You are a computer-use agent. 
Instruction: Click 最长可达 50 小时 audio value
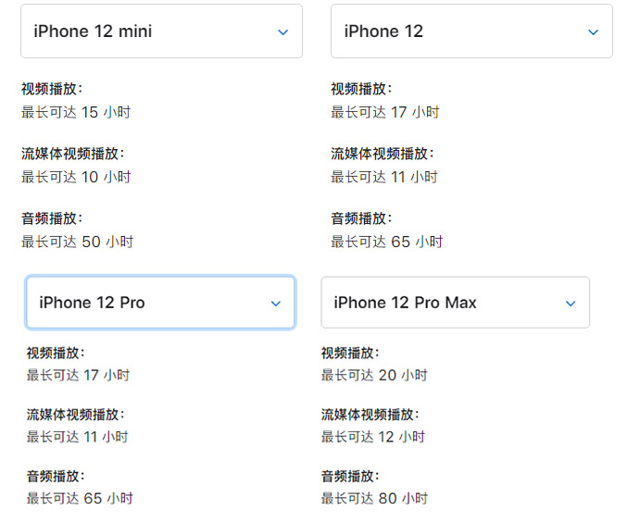77,242
